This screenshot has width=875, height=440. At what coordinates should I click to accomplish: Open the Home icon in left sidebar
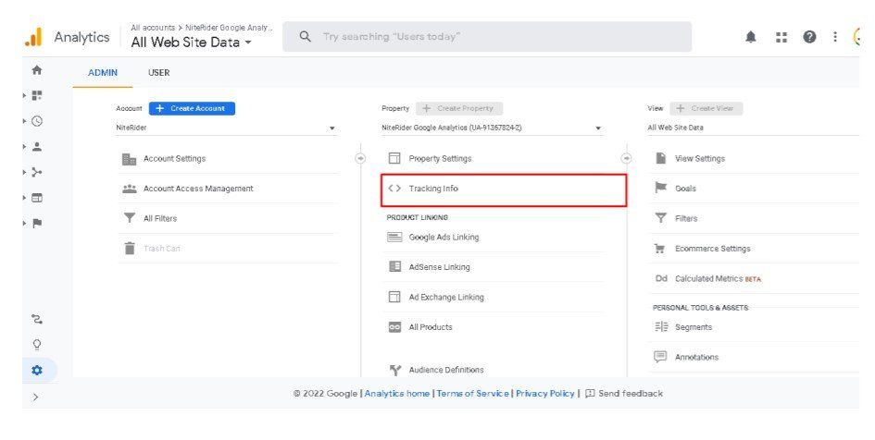pos(37,70)
